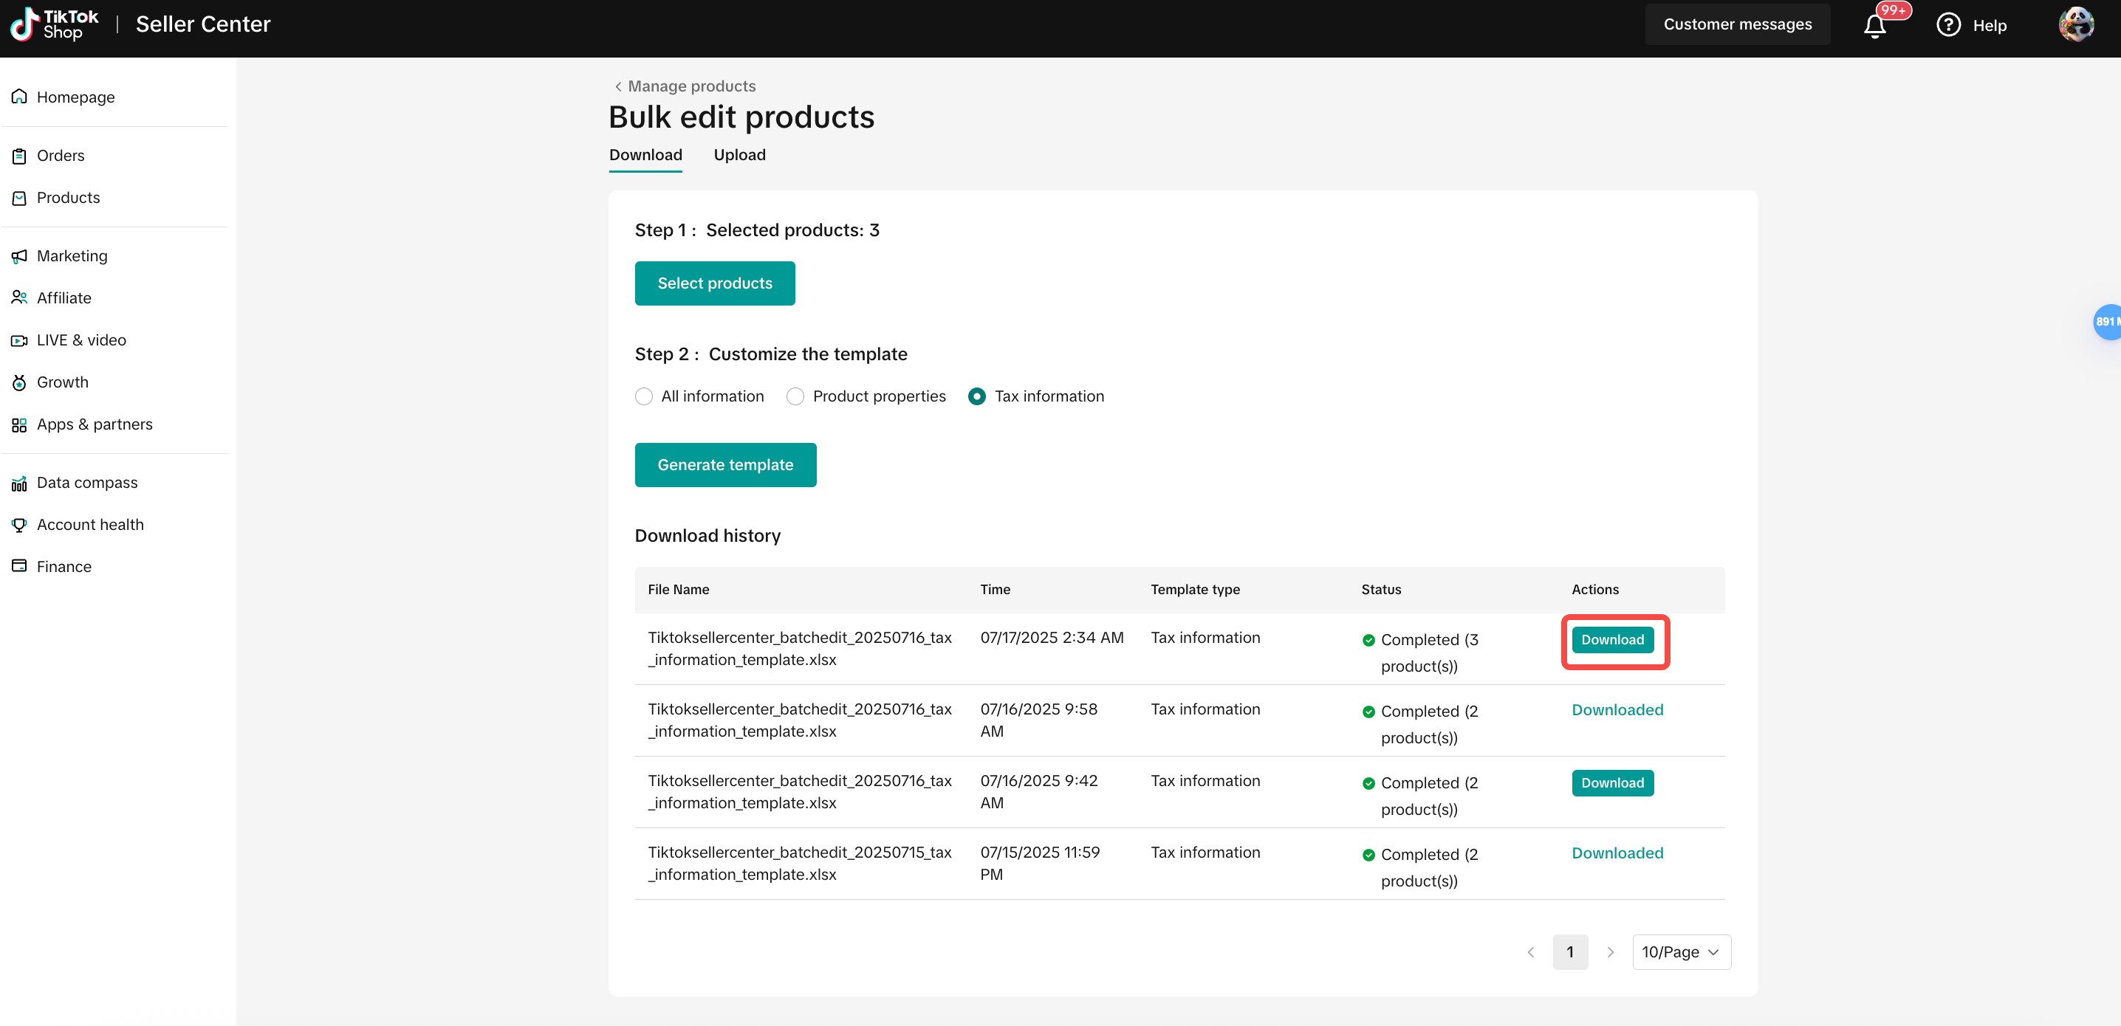
Task: Go back via Manage products chevron
Action: click(x=617, y=86)
